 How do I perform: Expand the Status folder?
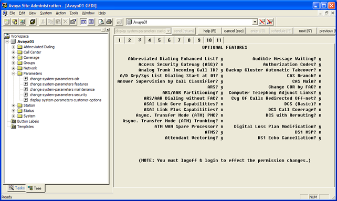13,111
